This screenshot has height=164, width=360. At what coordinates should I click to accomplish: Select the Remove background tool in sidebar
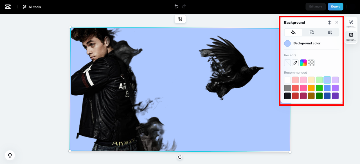(351, 24)
